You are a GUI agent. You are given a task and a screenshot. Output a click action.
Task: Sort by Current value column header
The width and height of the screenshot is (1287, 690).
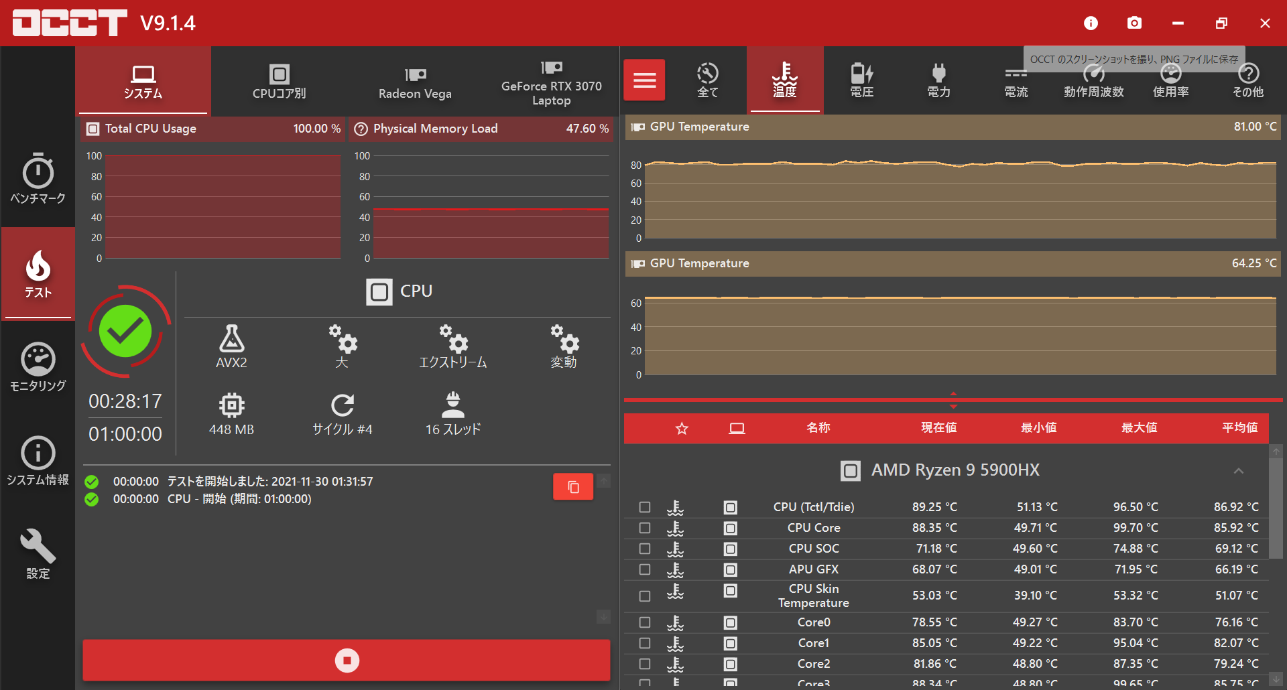(x=938, y=427)
